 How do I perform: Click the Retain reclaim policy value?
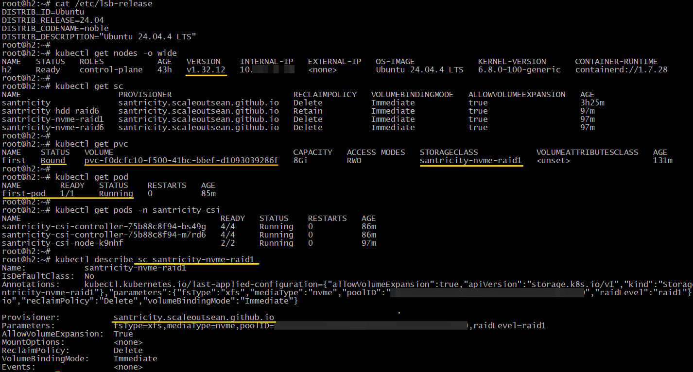(308, 111)
